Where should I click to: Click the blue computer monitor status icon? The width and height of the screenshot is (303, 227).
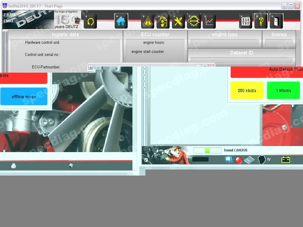(x=229, y=159)
